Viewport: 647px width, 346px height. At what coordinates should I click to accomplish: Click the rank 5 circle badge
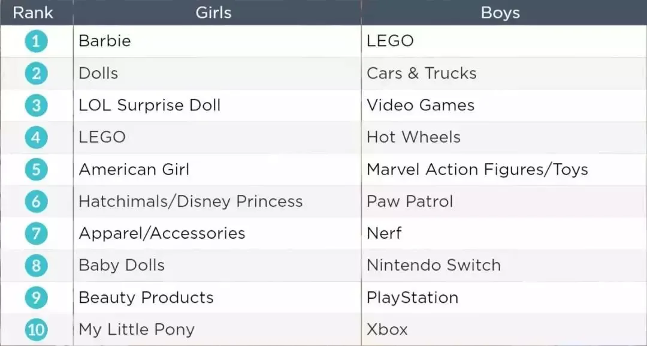coord(36,170)
